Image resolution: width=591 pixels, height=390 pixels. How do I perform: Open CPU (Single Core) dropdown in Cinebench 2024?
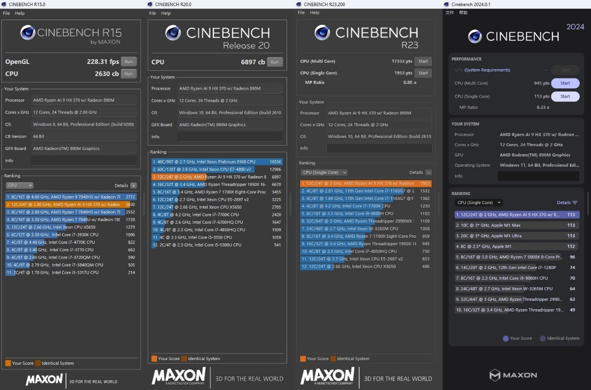(479, 203)
